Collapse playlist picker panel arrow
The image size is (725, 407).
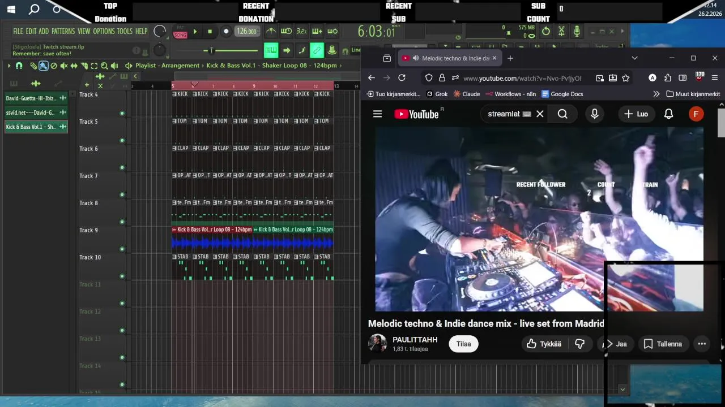[x=135, y=76]
